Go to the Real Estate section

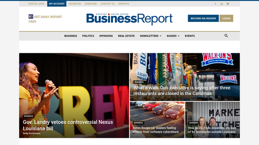coord(126,36)
